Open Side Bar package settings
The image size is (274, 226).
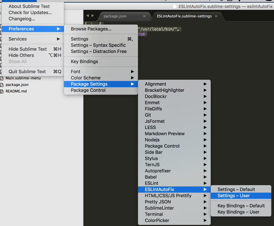[174, 152]
